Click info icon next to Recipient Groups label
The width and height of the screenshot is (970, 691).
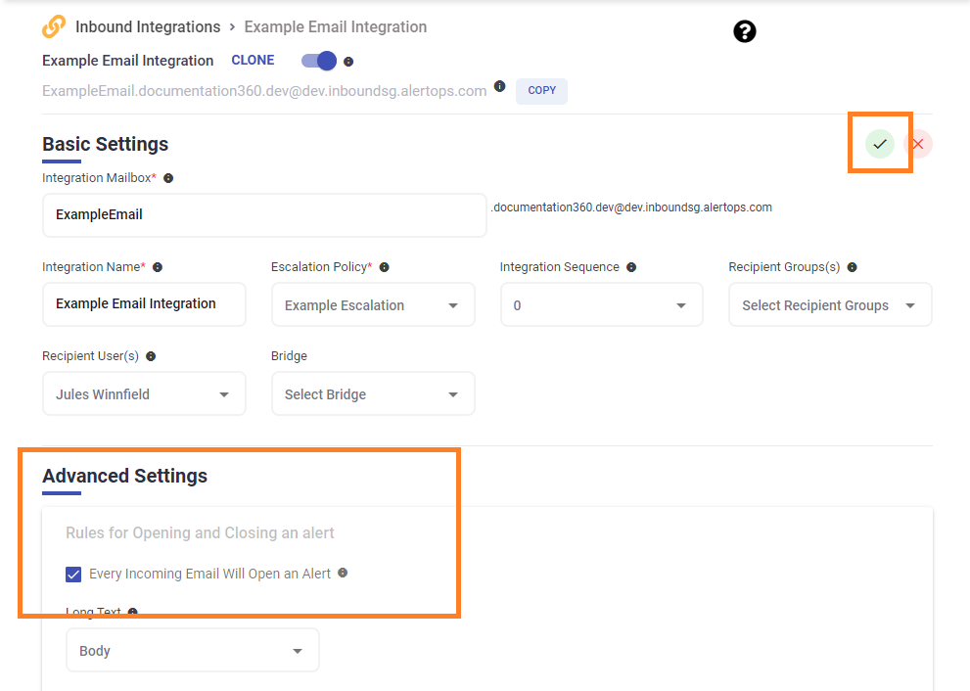tap(852, 267)
